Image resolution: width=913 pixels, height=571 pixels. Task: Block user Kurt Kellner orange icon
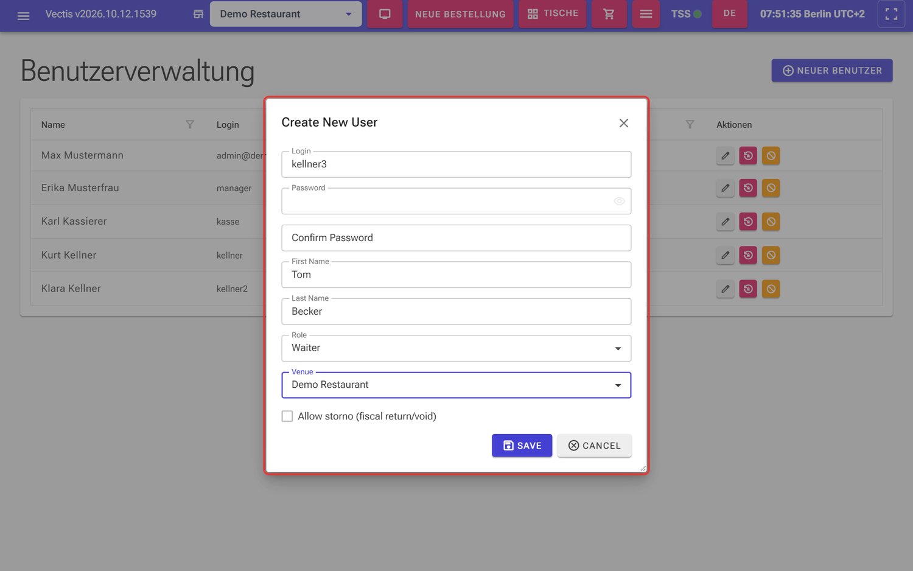pos(771,255)
